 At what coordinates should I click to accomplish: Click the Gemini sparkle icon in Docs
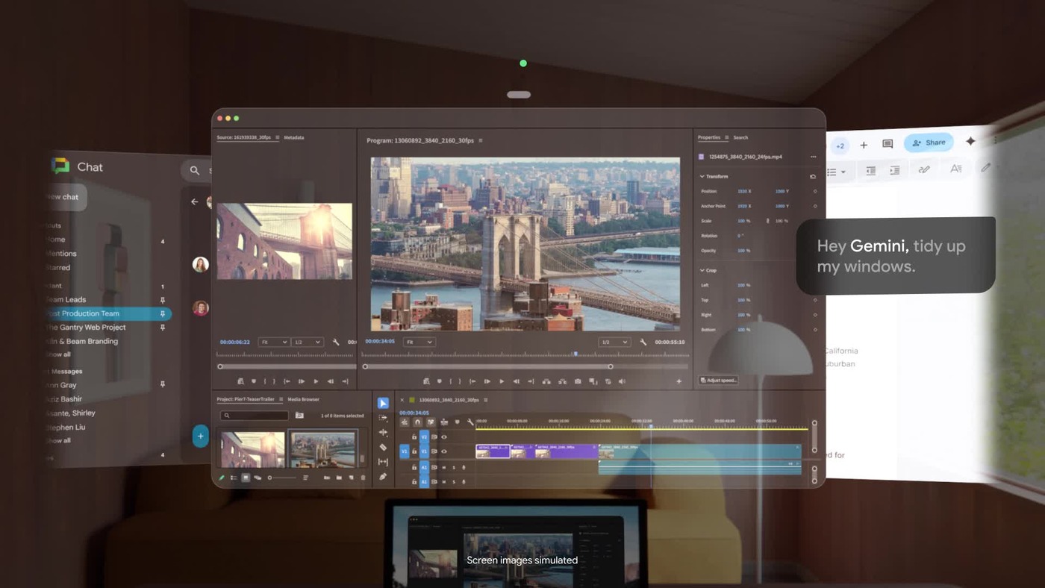(x=970, y=141)
